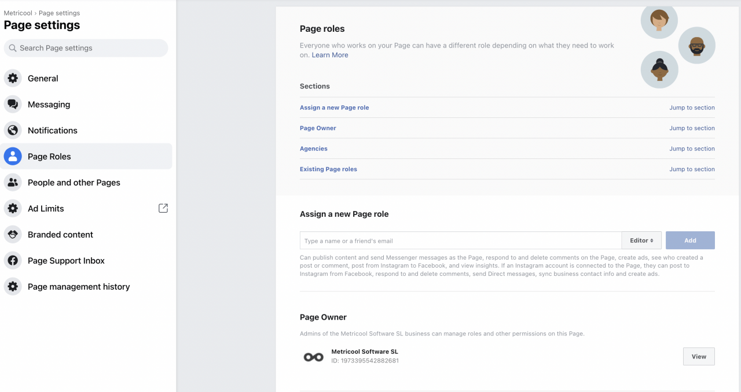The height and width of the screenshot is (392, 741).
Task: Click the bearded user profile avatar
Action: point(696,45)
